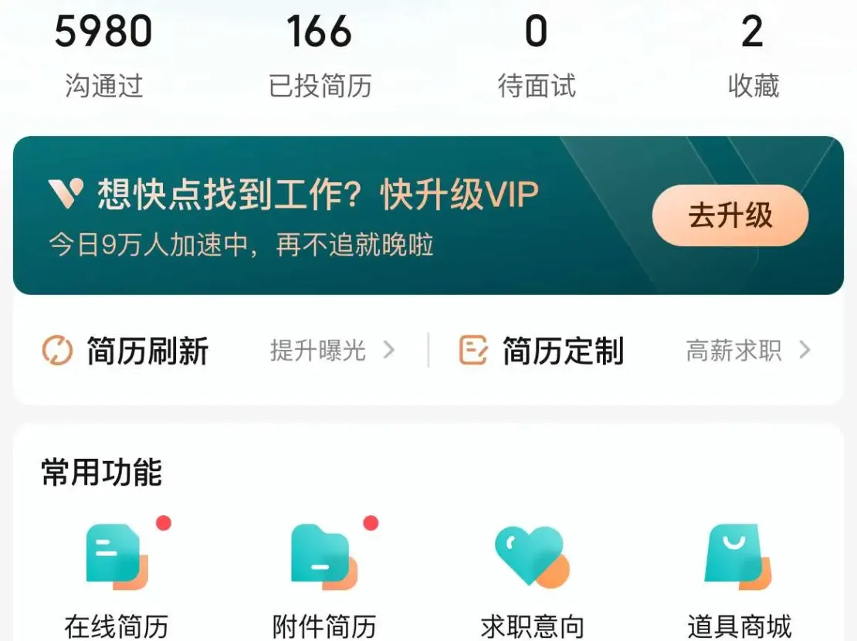The image size is (857, 641).
Task: Open the 在线简历 online resume icon
Action: [117, 556]
